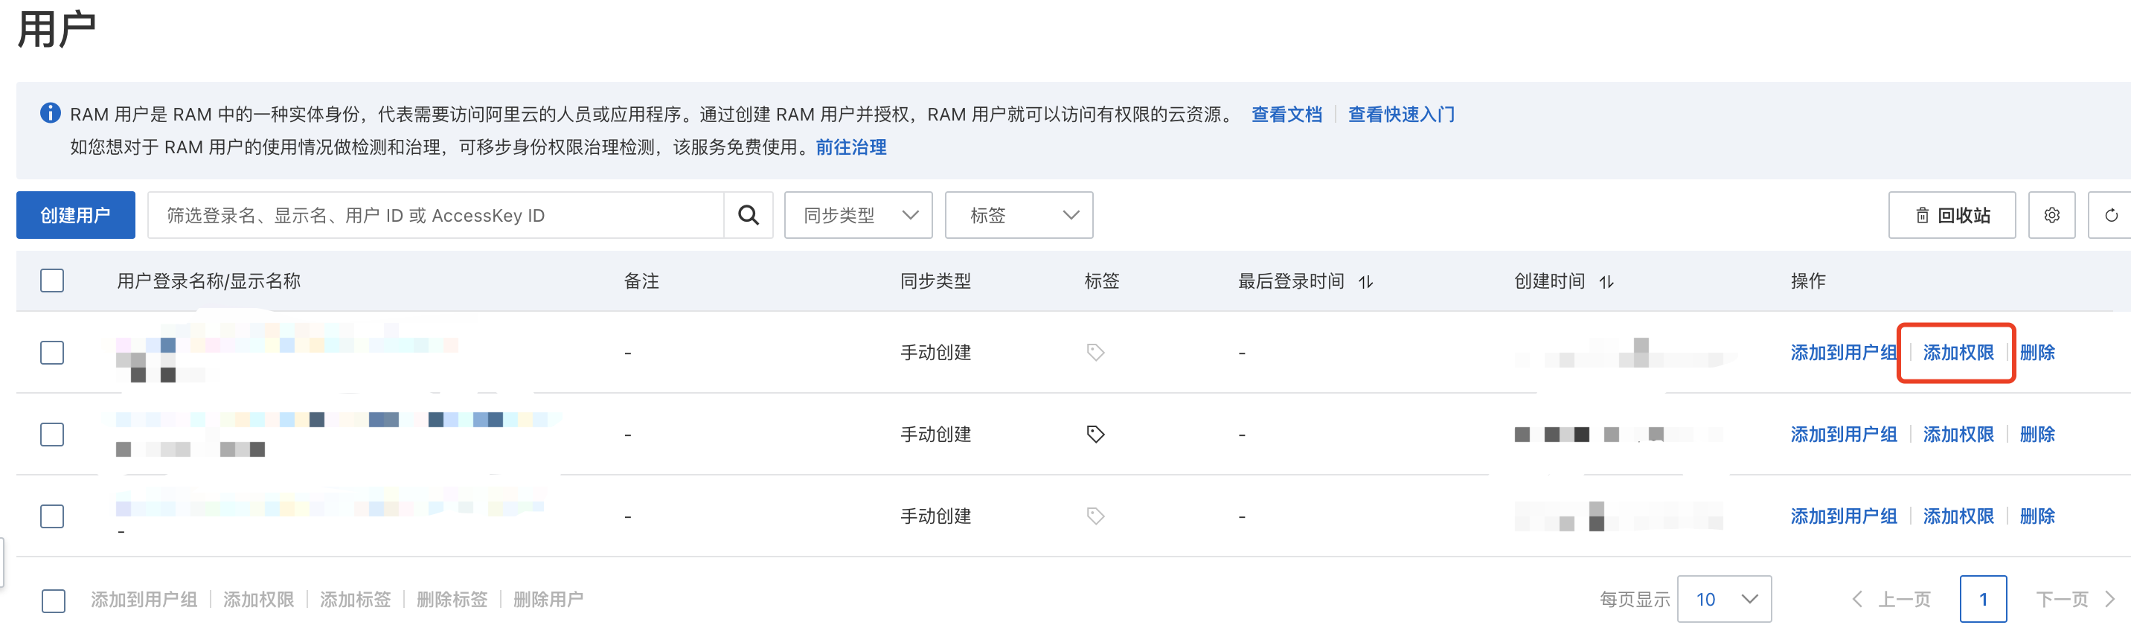Click the tag icon in third user row
The image size is (2131, 628).
[1095, 516]
